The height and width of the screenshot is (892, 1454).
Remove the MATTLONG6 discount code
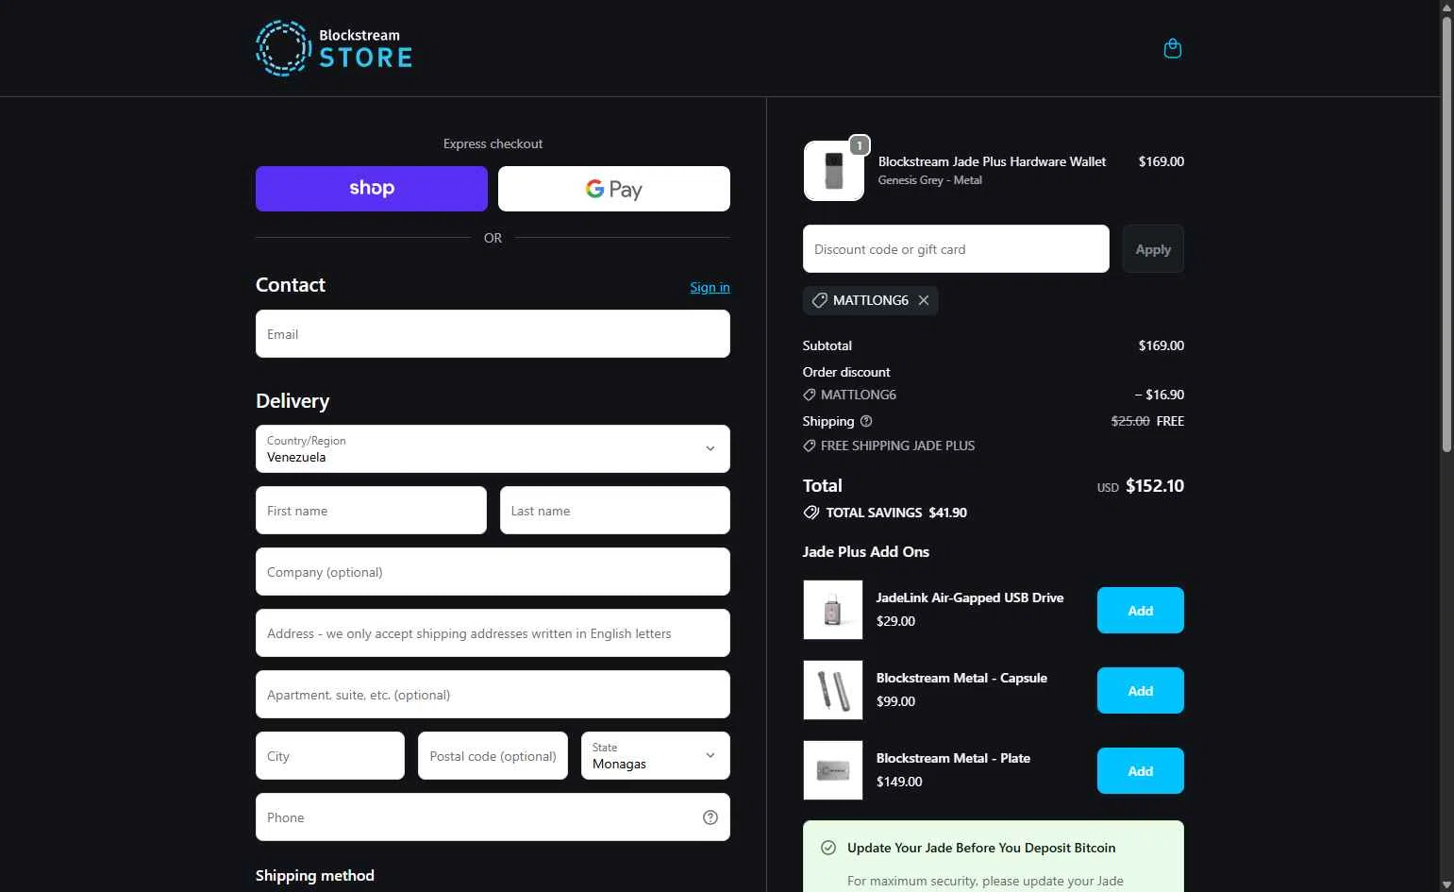coord(924,300)
